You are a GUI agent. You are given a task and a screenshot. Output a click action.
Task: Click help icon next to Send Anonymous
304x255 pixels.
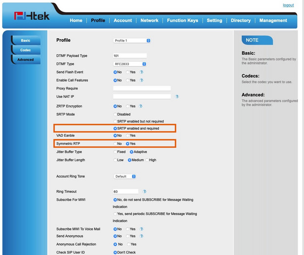(141, 236)
